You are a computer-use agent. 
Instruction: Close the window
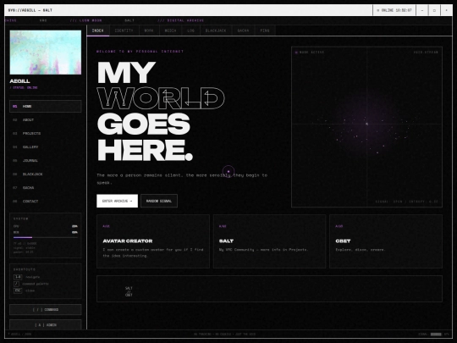tap(446, 10)
